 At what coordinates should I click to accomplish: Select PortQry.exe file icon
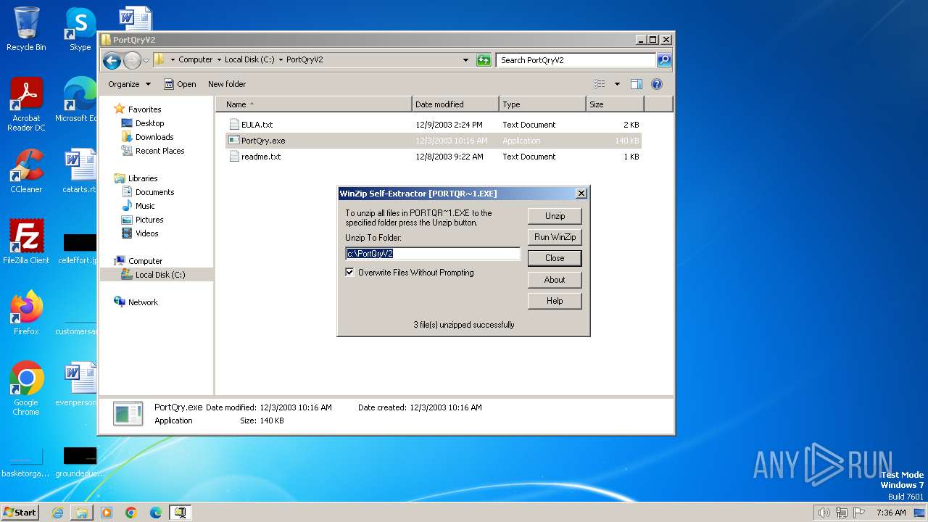tap(234, 141)
